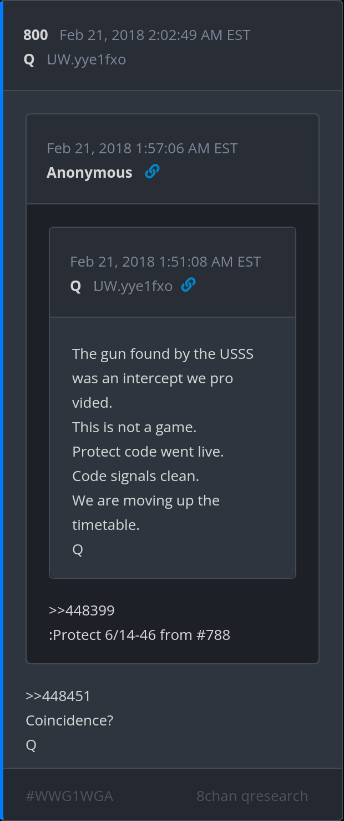
Task: Click the 'This is not a game.' line
Action: coord(134,427)
